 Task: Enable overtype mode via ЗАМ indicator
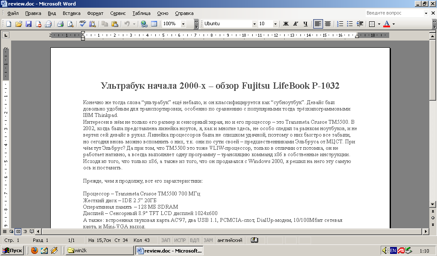(207, 240)
